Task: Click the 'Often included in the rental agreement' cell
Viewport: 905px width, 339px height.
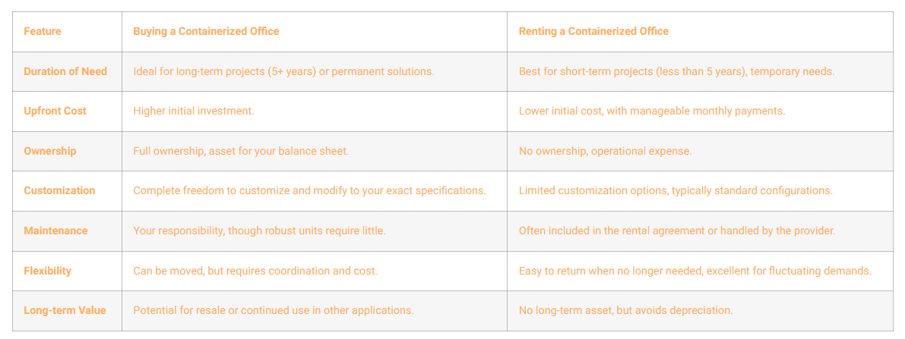Action: 677,231
